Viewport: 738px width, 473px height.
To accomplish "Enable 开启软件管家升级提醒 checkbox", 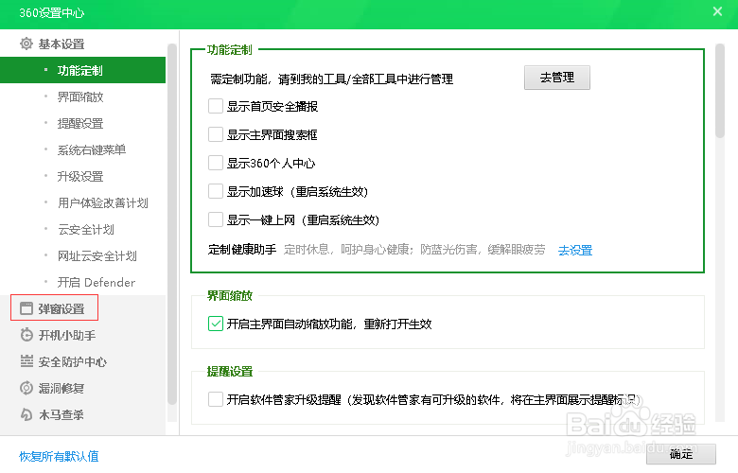I will [216, 399].
